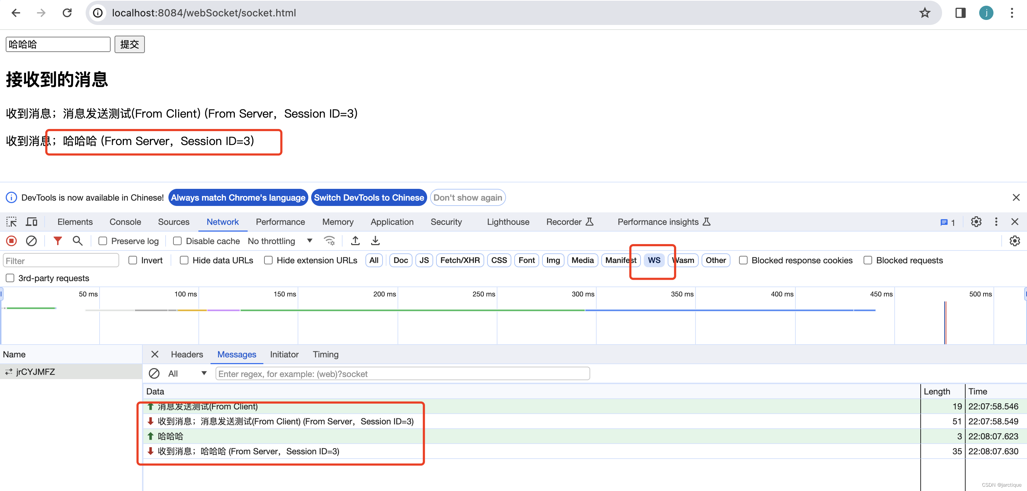Stop recording network log

11,241
